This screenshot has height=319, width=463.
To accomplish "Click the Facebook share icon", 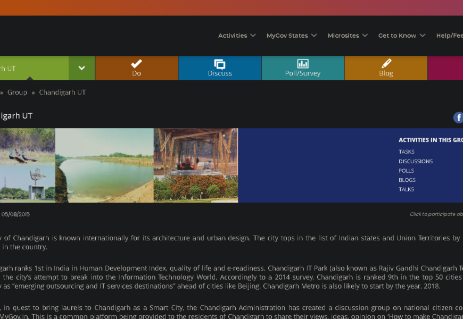I will point(458,117).
